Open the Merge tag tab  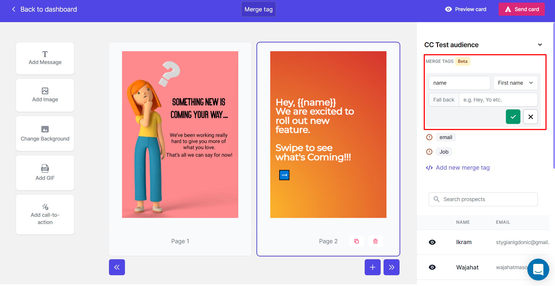pos(259,9)
